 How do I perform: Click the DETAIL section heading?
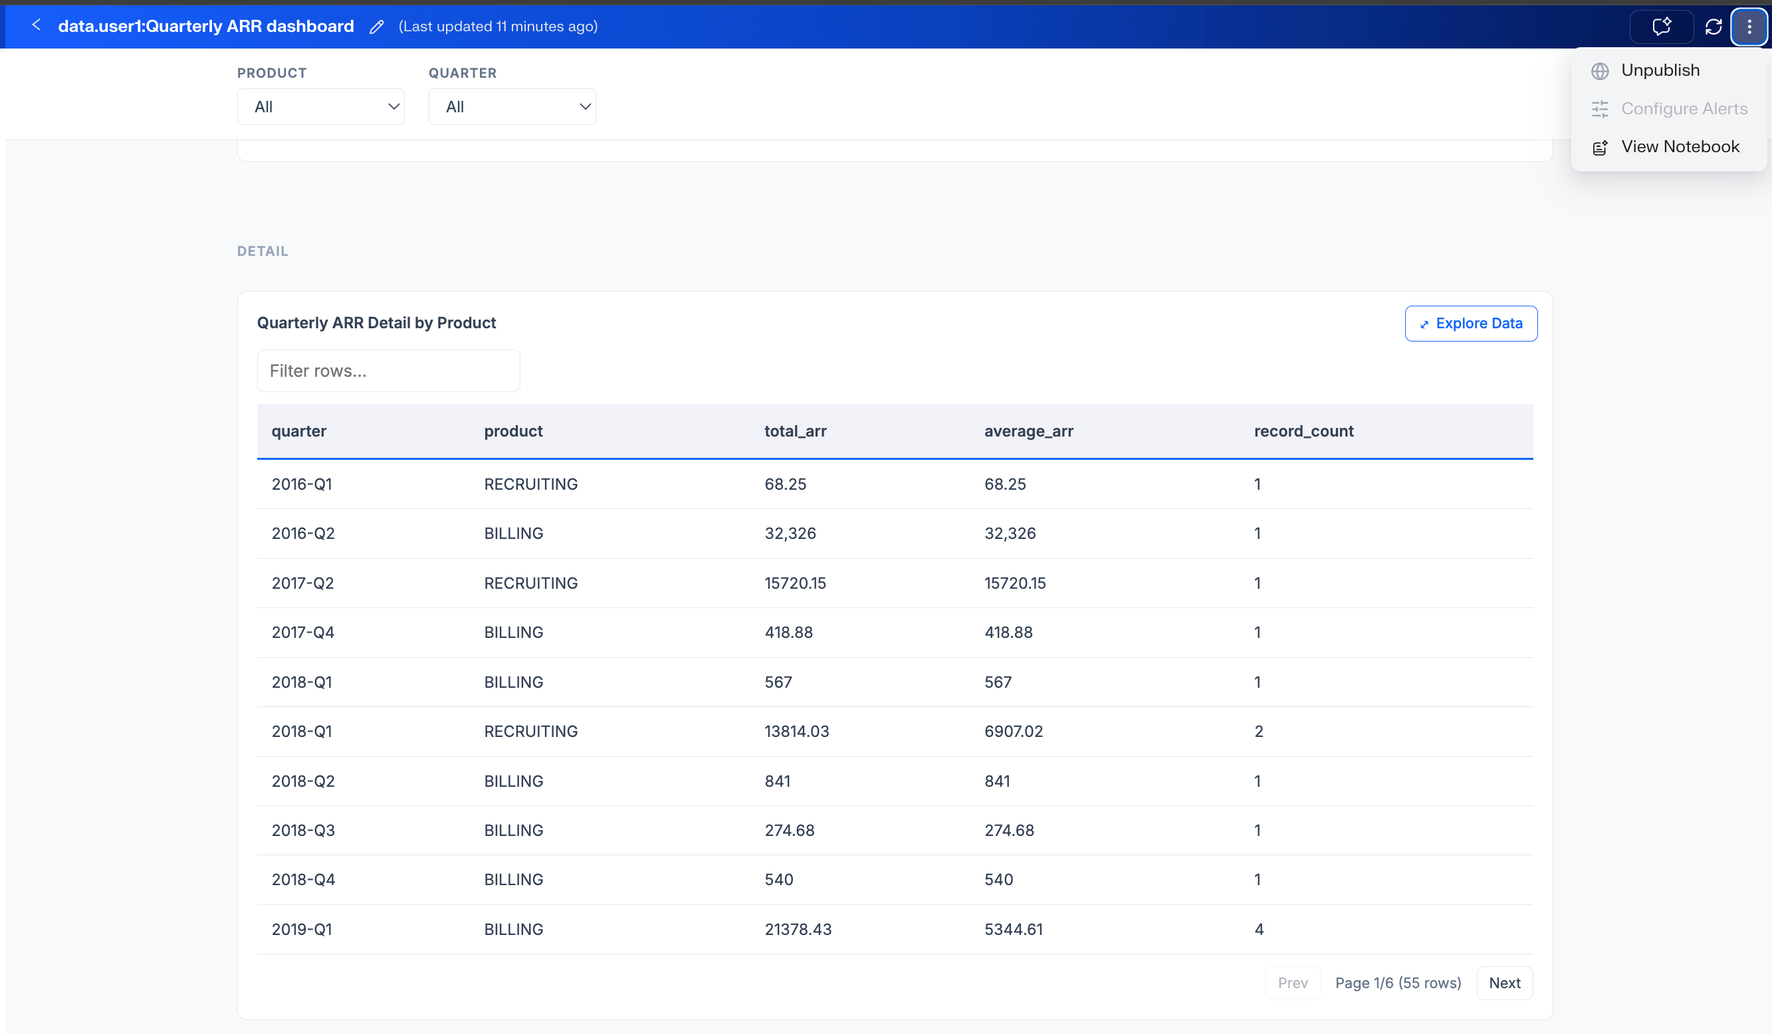pyautogui.click(x=263, y=252)
